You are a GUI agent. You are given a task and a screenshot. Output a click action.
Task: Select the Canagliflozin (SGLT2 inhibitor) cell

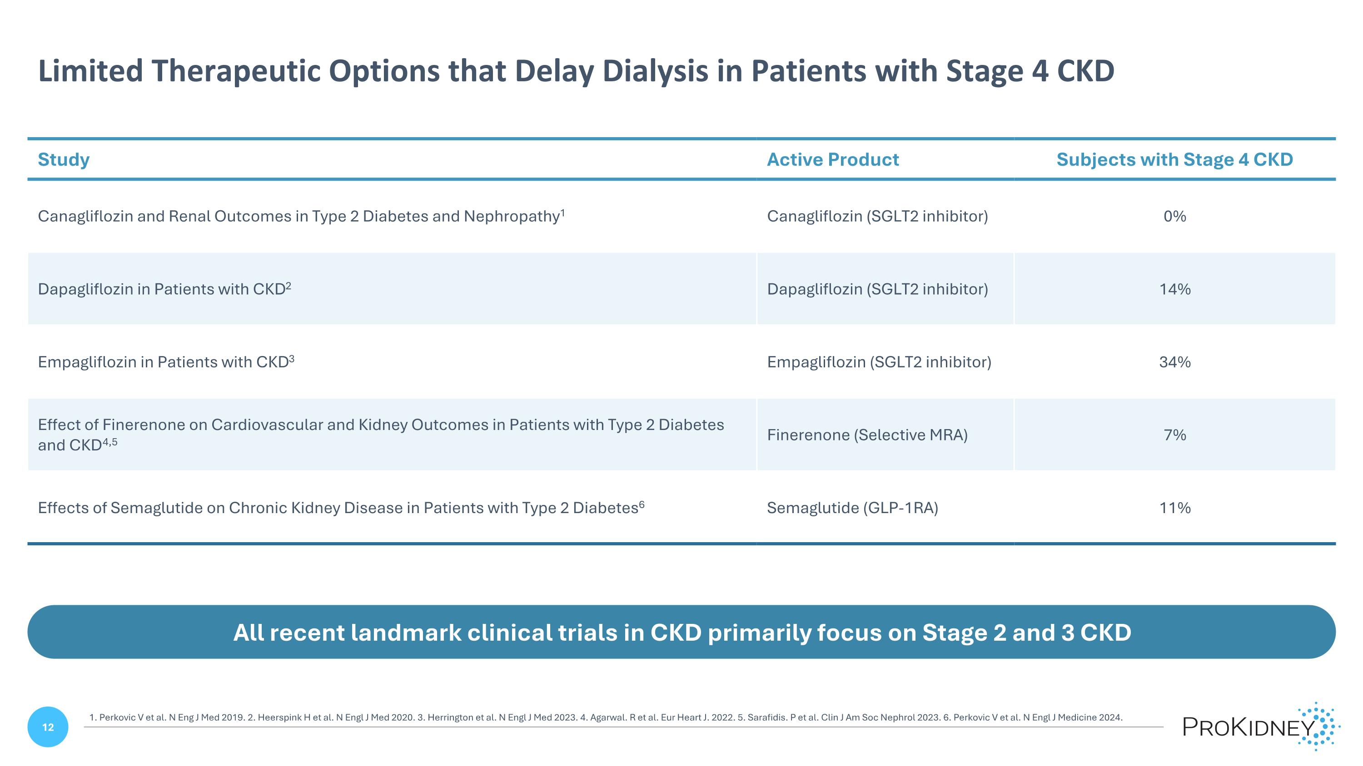tap(877, 216)
